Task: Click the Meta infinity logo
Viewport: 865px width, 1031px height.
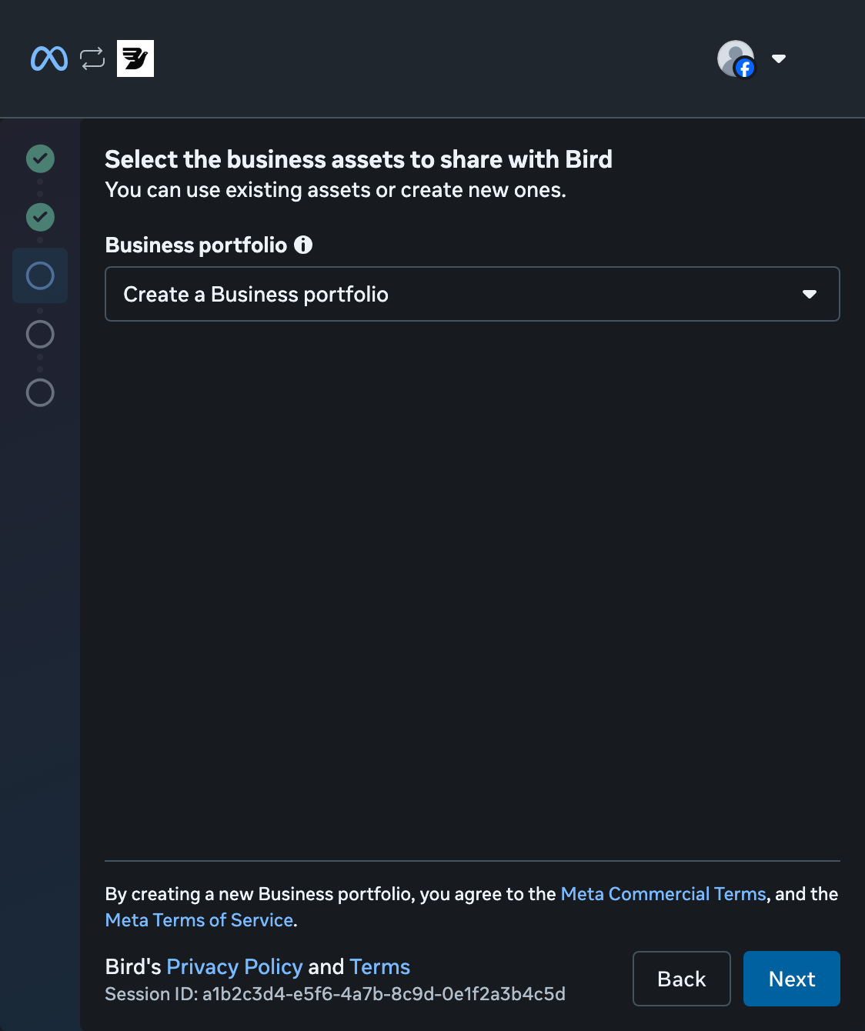Action: (49, 58)
